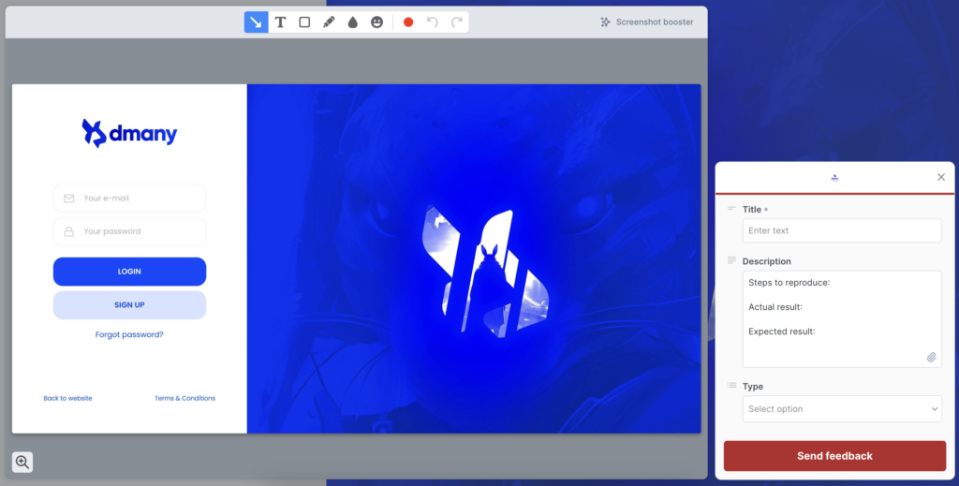Open the emoji sticker tool
Screen dimensions: 959x486
(376, 22)
